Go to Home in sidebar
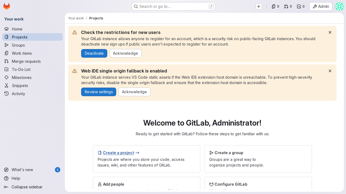 click(32, 29)
